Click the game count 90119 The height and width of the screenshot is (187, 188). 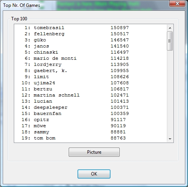coord(118,126)
